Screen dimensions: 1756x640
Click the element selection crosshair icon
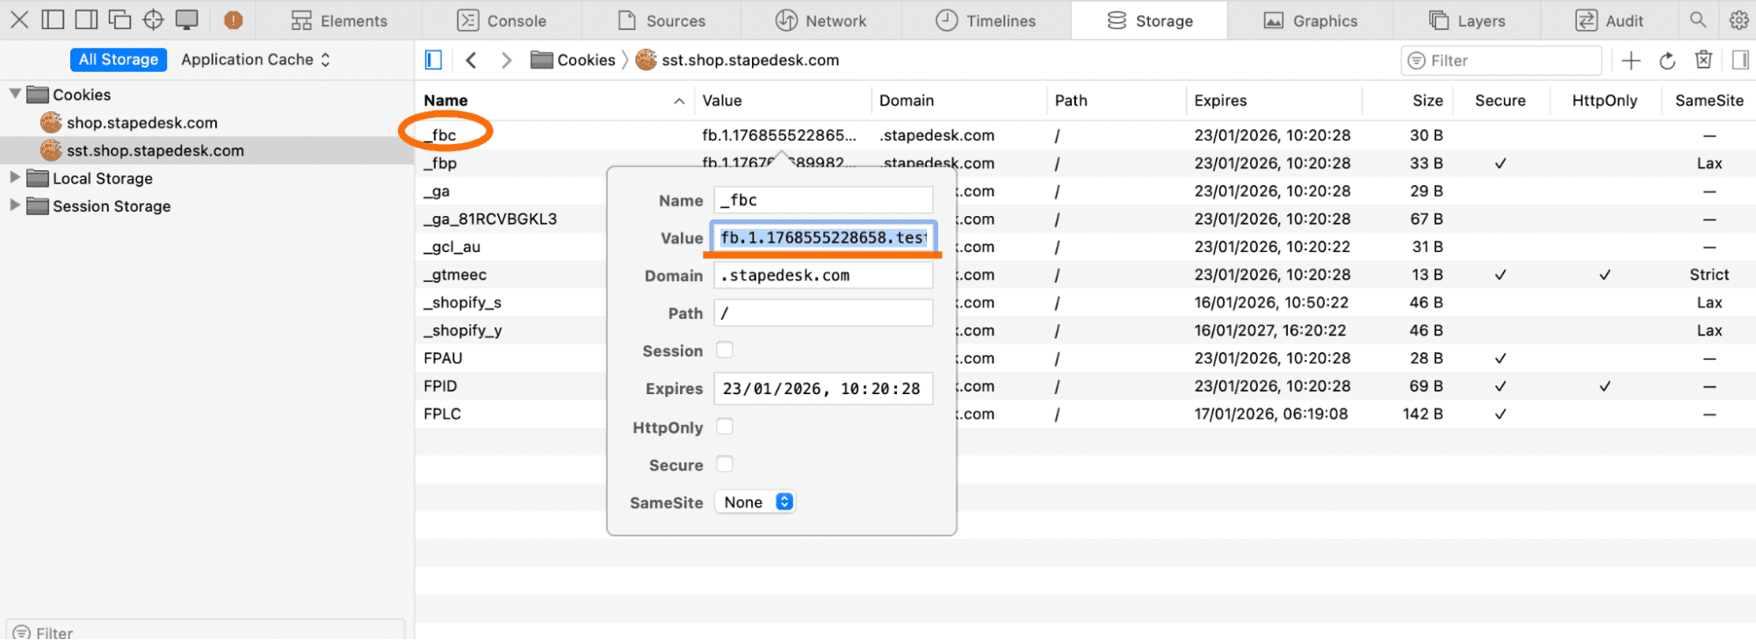click(x=153, y=19)
